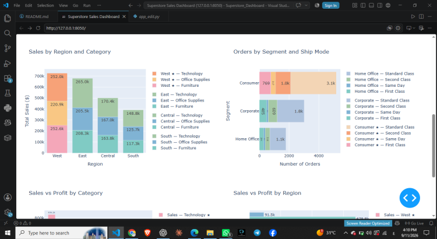Toggle the Primary Side Bar layout icon
The width and height of the screenshot is (437, 239).
point(363,5)
